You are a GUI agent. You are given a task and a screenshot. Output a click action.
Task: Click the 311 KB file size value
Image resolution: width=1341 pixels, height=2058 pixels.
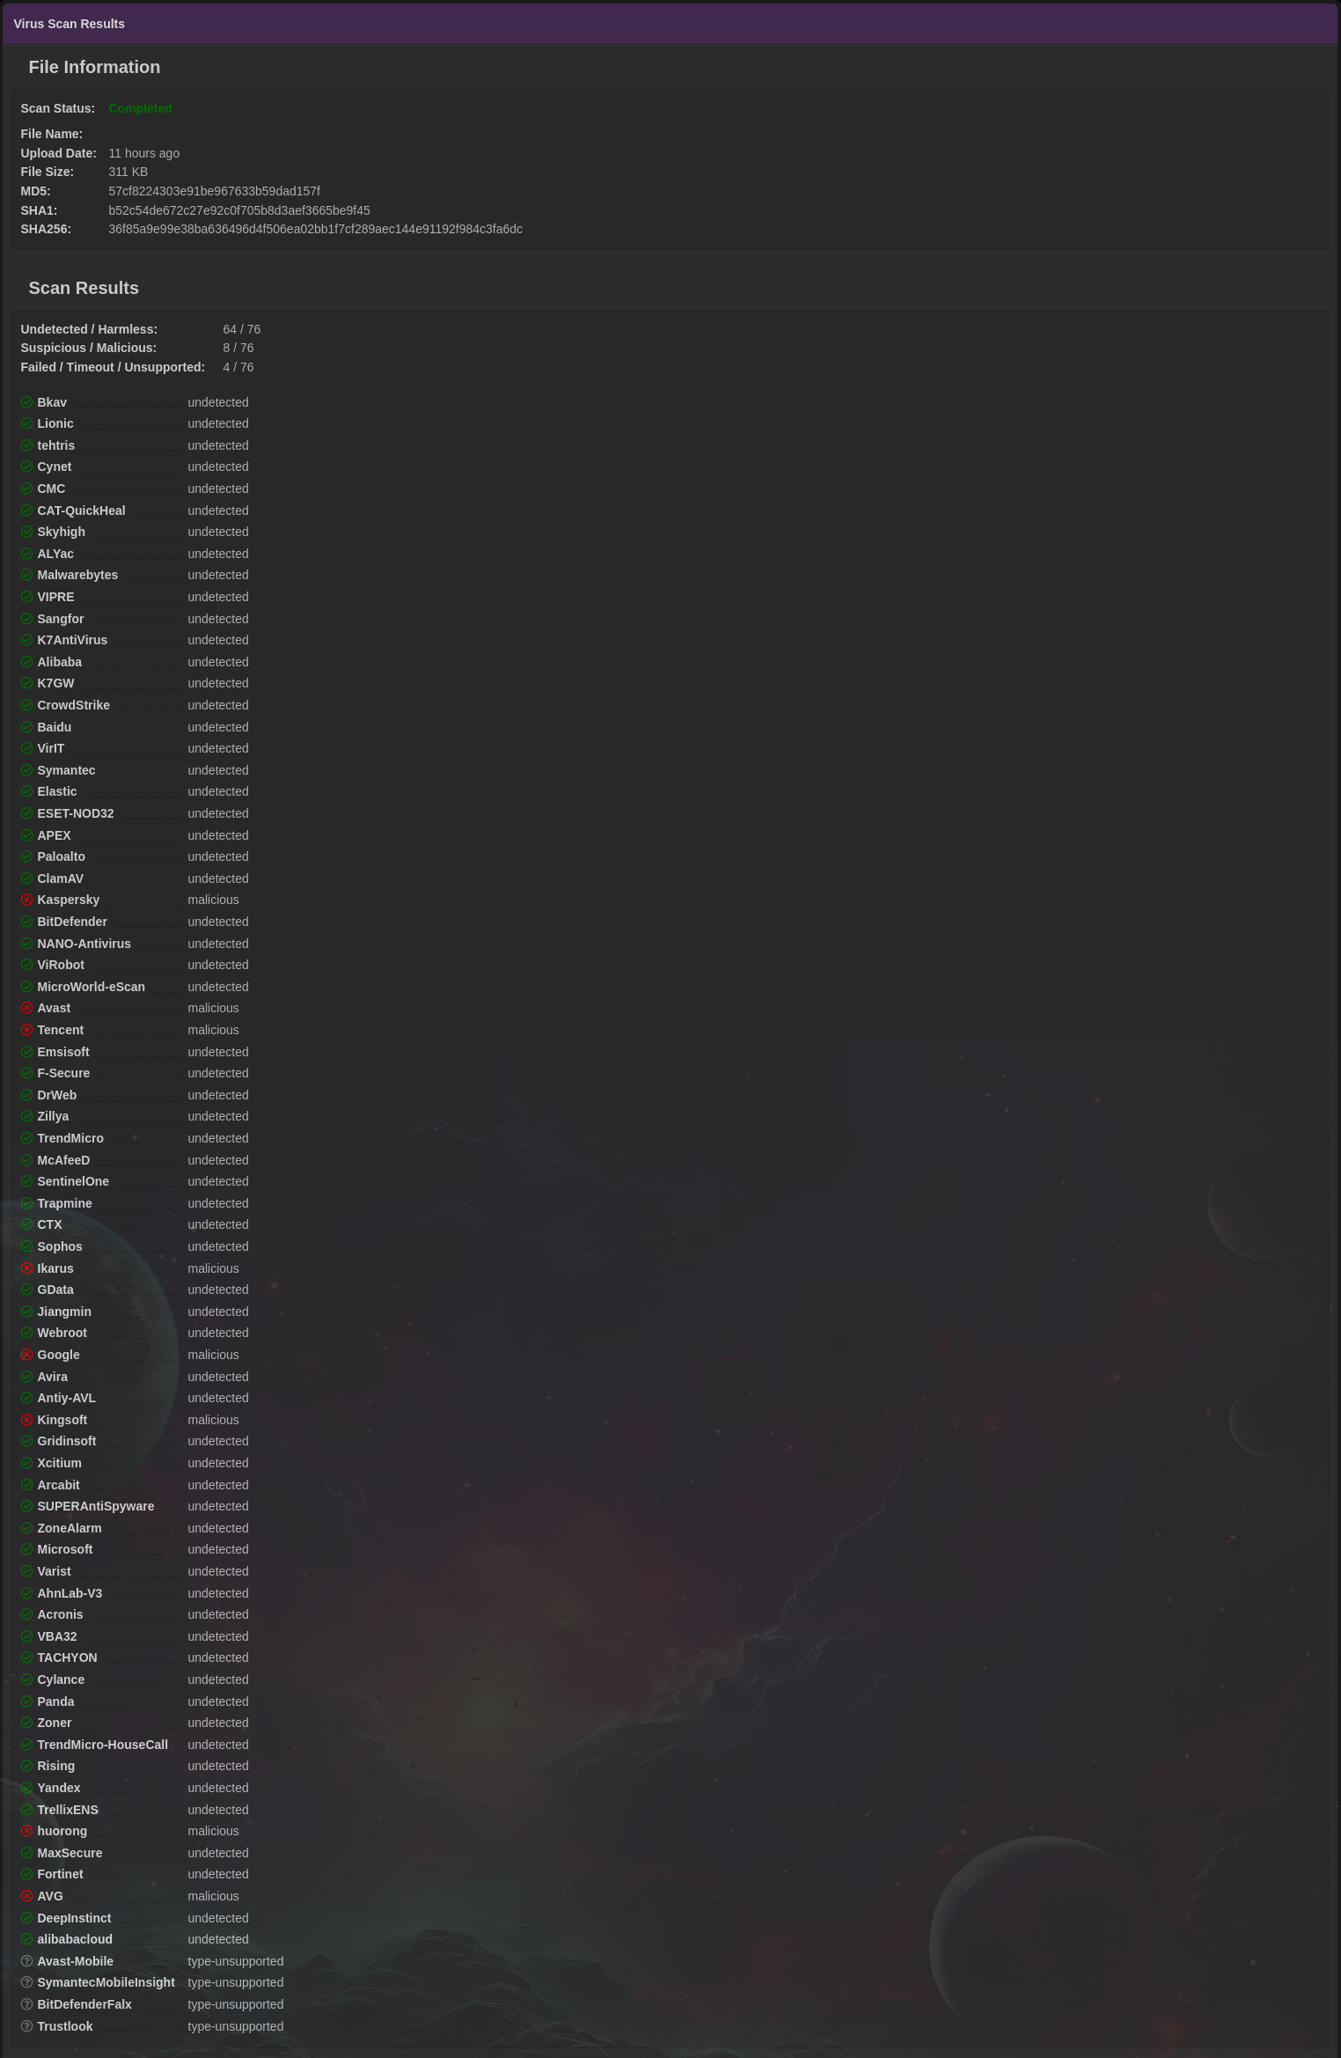point(128,172)
